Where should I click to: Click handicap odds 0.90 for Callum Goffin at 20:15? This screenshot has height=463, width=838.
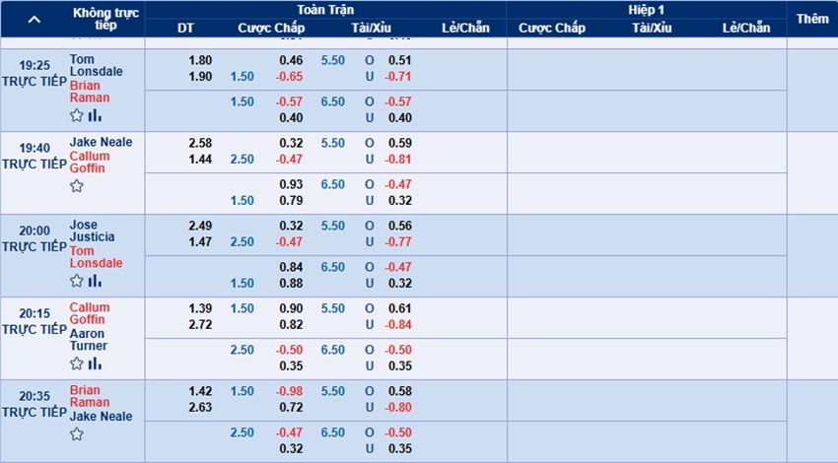tap(291, 308)
